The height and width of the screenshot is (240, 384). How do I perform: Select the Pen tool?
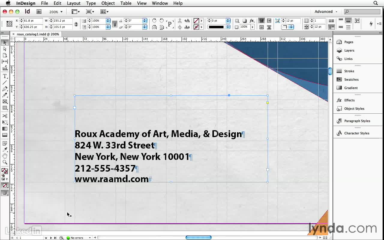[x=5, y=89]
